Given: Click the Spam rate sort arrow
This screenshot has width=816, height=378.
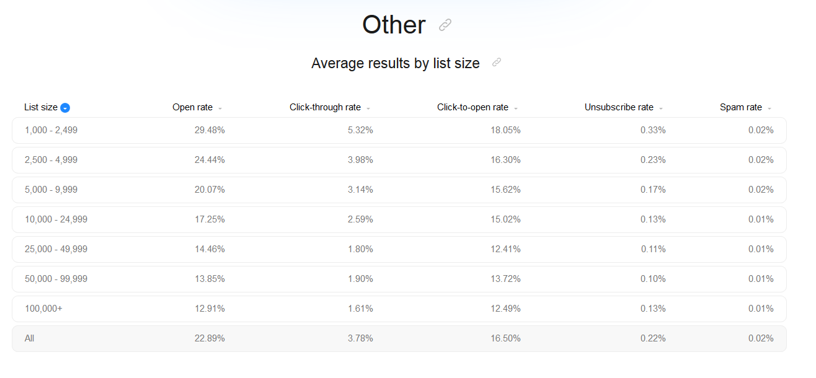Looking at the screenshot, I should click(x=769, y=108).
